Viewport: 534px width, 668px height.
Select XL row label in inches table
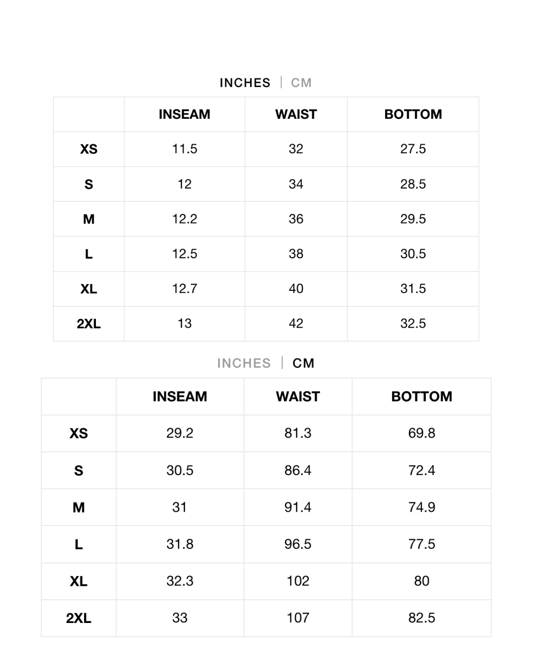[89, 289]
